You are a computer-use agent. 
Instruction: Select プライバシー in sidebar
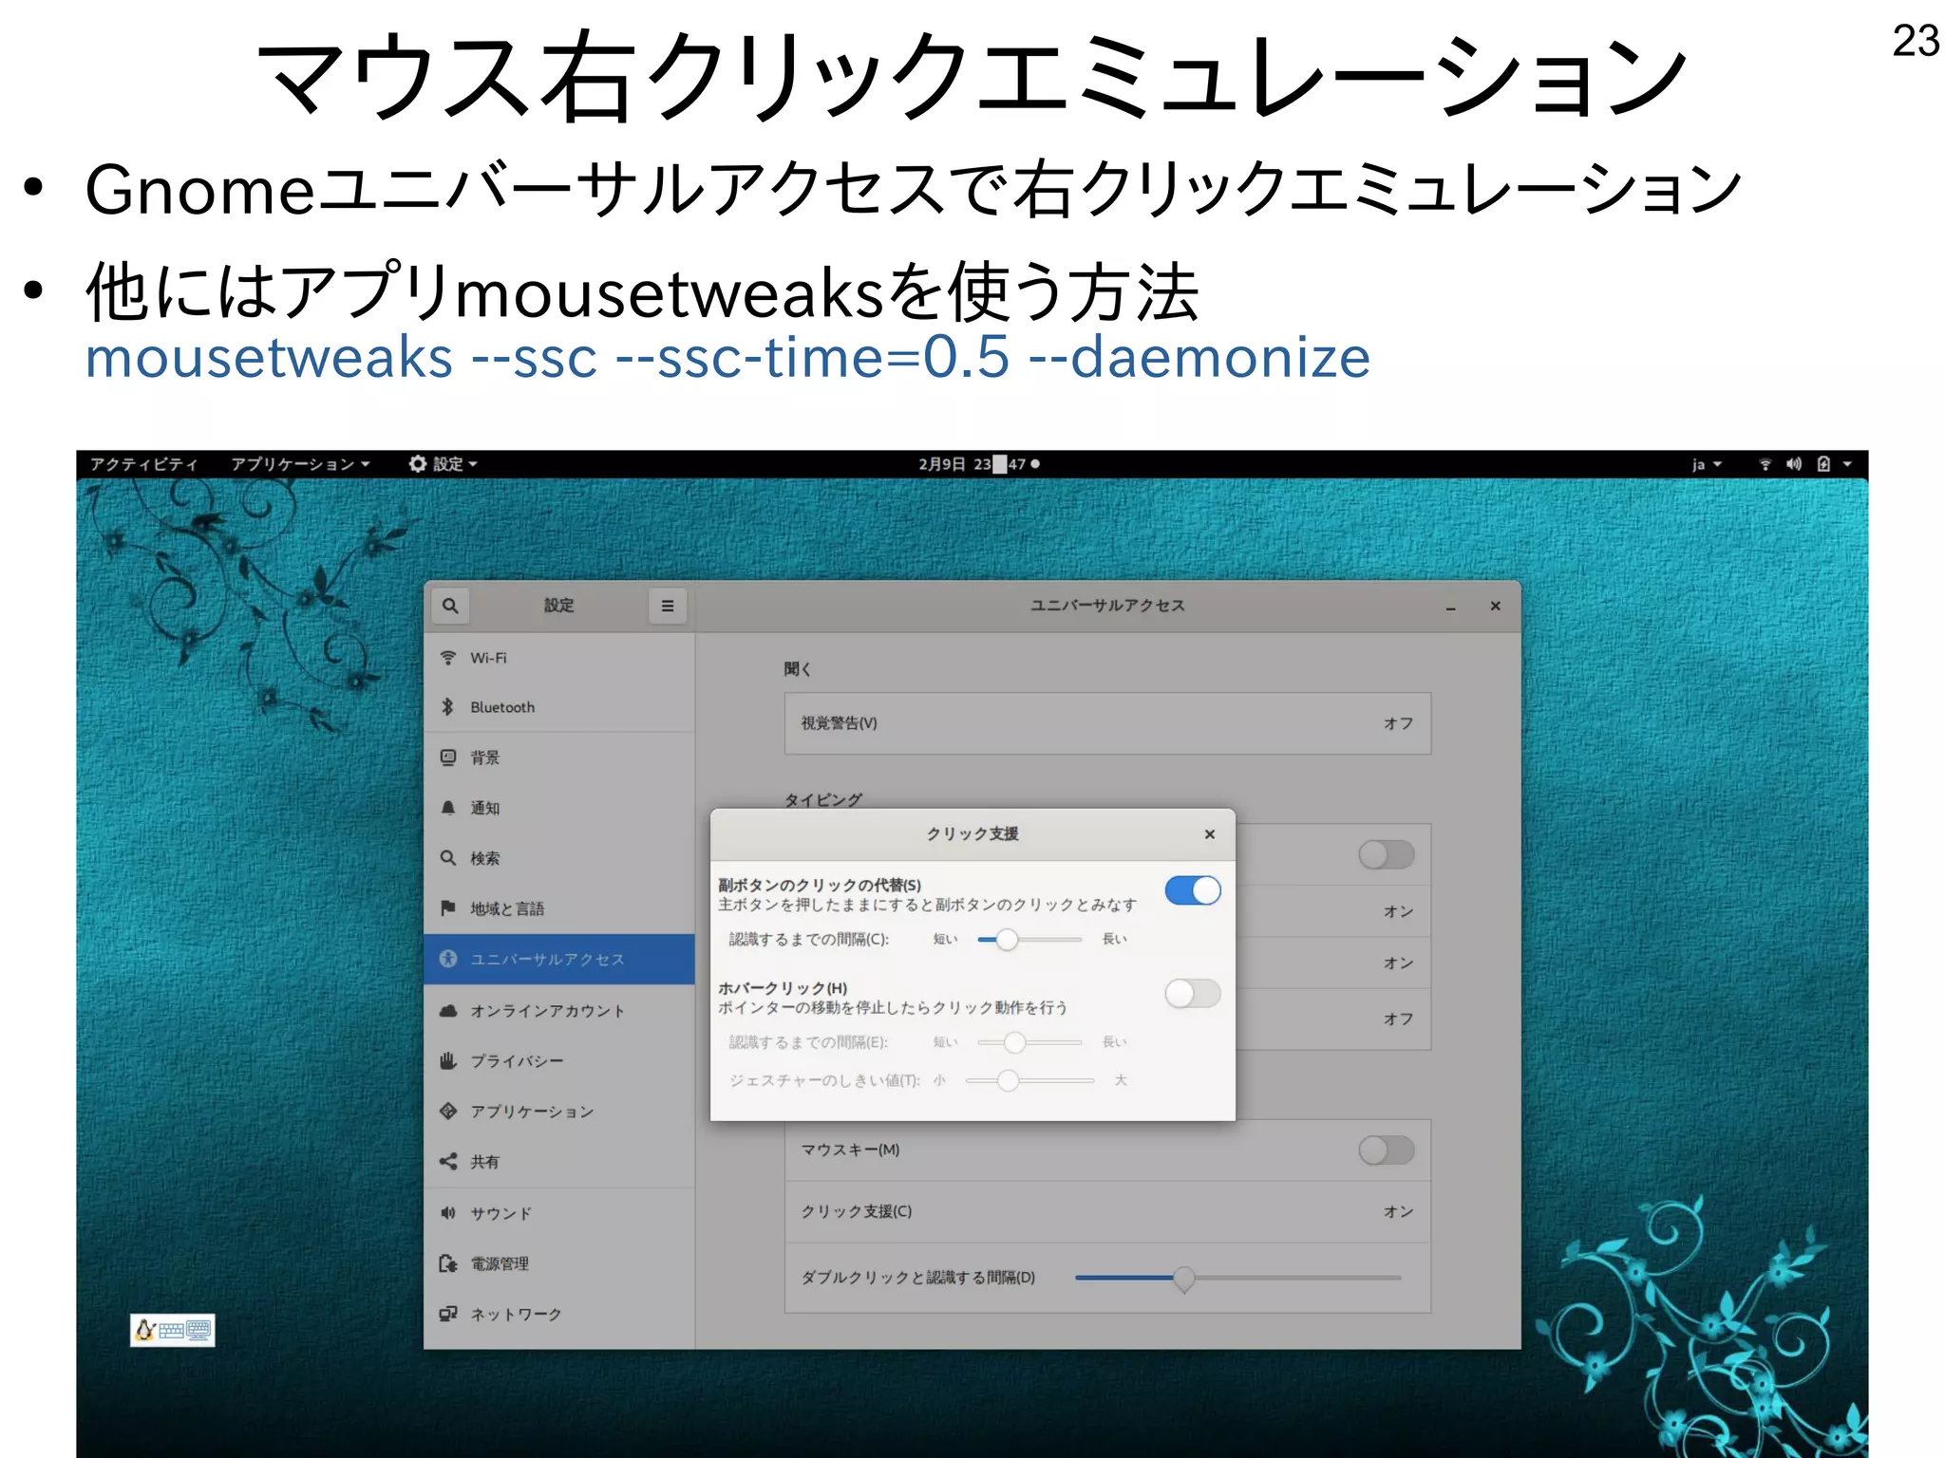[x=559, y=1060]
